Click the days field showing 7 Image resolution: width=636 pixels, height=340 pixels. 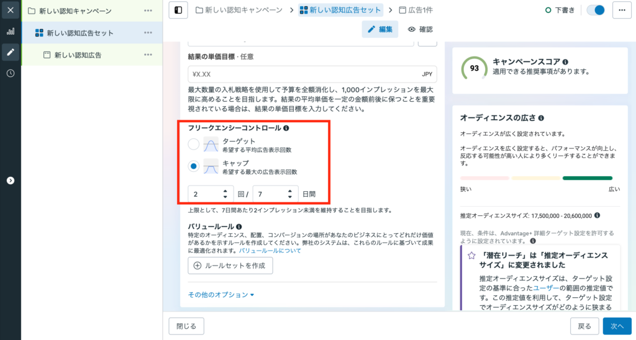275,194
